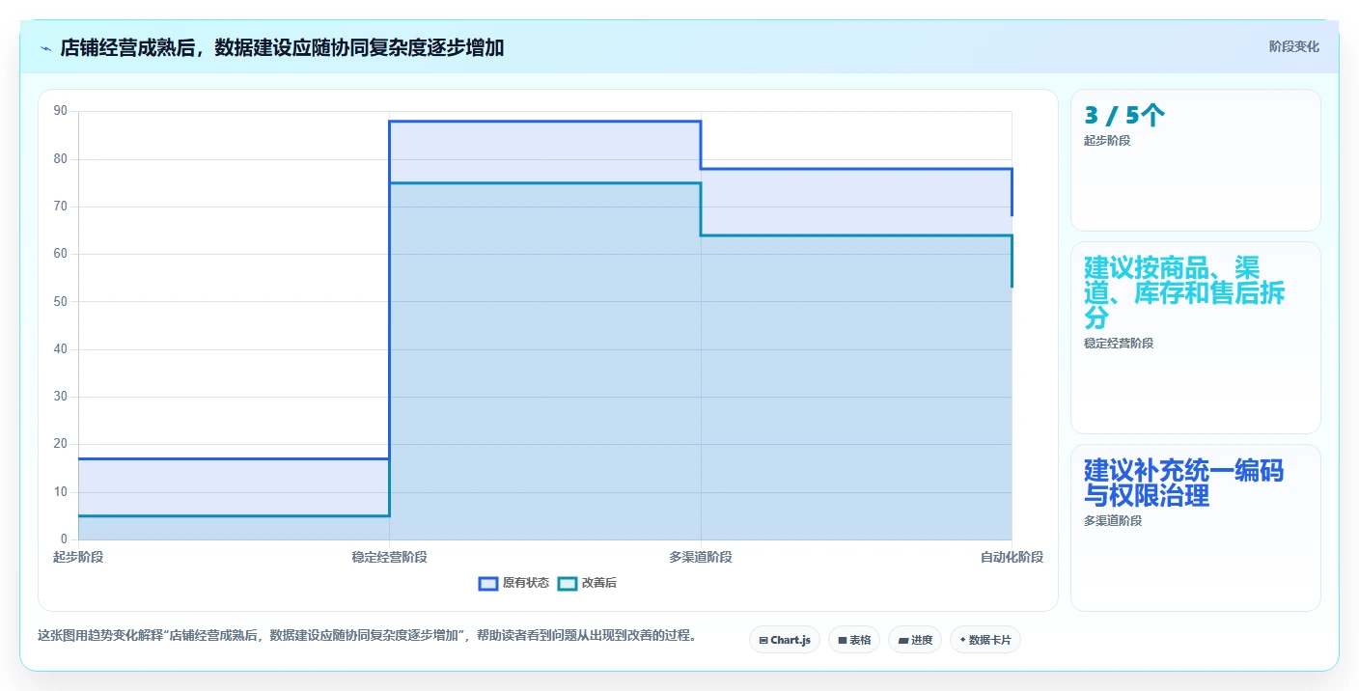This screenshot has width=1359, height=691.
Task: Click the icon before the title 店铺经营成熟后
Action: pos(45,47)
